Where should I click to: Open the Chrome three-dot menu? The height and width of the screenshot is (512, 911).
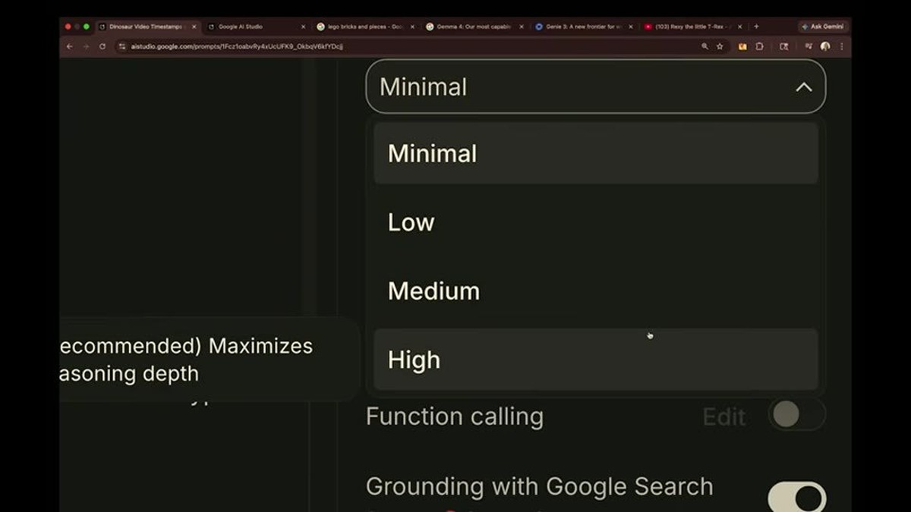pos(841,46)
